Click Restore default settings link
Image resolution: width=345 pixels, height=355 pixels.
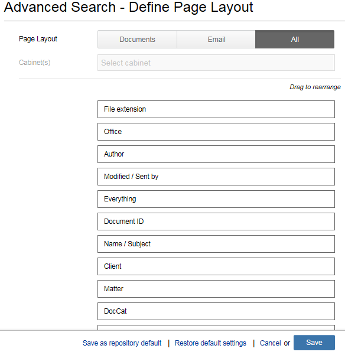pyautogui.click(x=210, y=343)
